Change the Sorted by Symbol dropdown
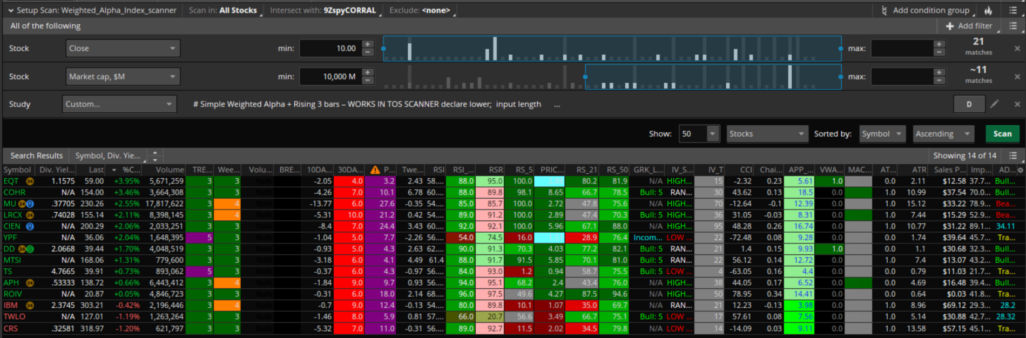This screenshot has width=1026, height=338. pyautogui.click(x=882, y=134)
